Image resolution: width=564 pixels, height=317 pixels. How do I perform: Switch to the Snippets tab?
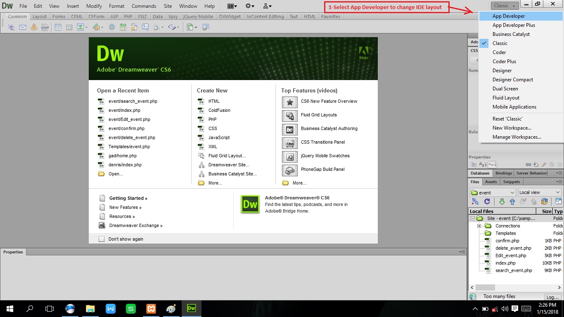pyautogui.click(x=511, y=182)
